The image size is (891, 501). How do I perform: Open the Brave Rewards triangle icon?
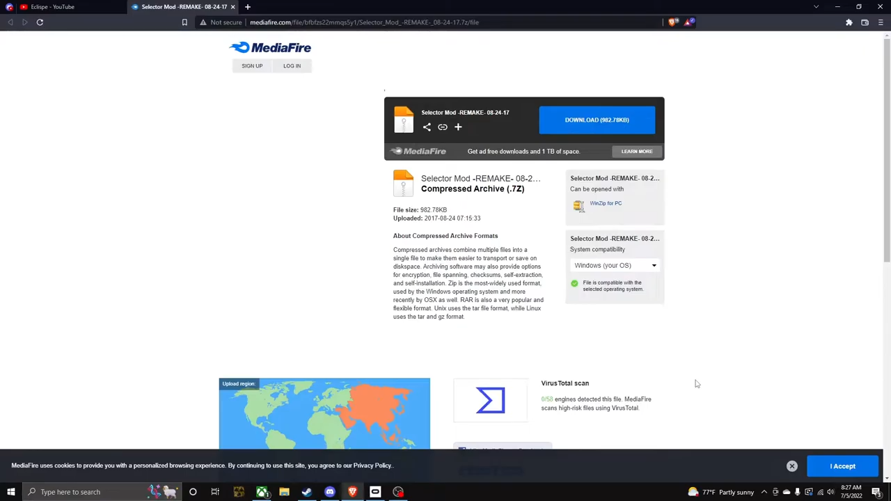[x=688, y=22]
